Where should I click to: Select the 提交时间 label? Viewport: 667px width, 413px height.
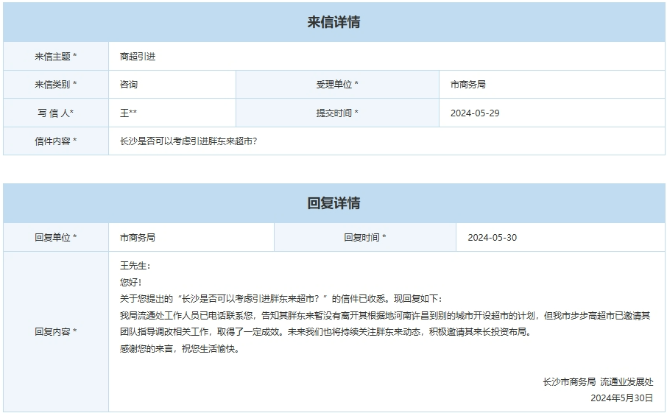tap(337, 113)
